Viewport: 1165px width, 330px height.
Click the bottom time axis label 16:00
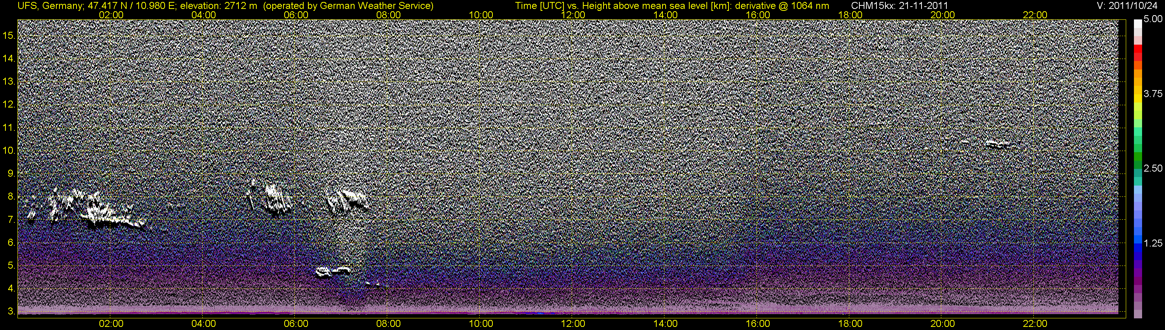pyautogui.click(x=758, y=324)
